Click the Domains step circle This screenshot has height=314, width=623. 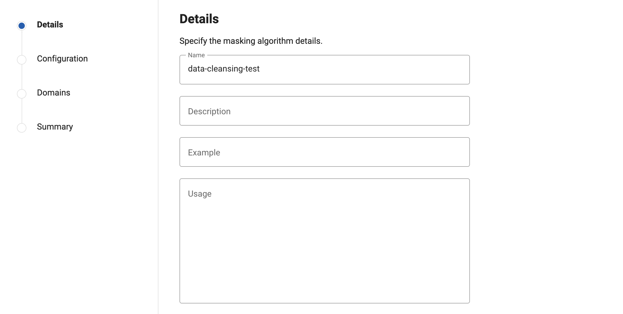click(x=22, y=94)
